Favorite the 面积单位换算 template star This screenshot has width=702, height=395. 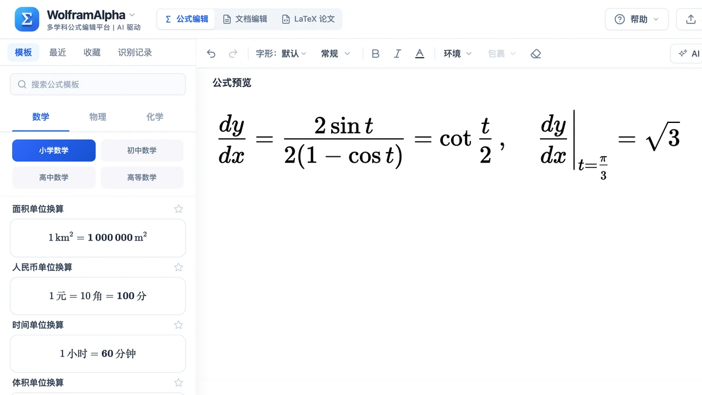point(178,209)
